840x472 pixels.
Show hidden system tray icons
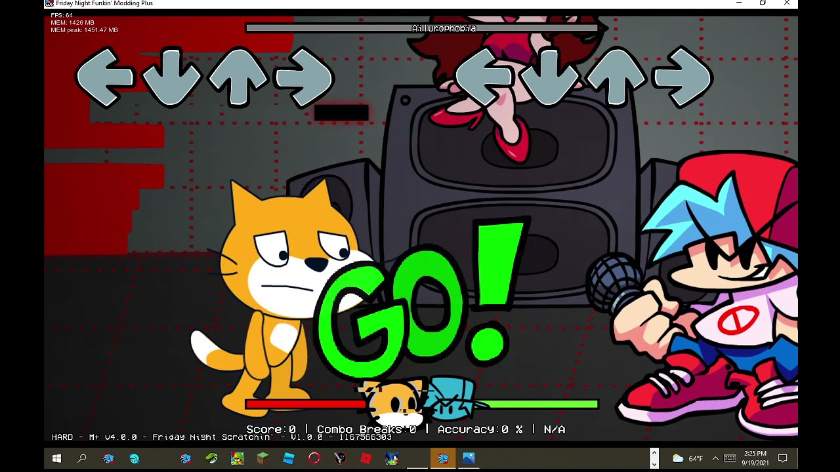tap(715, 458)
